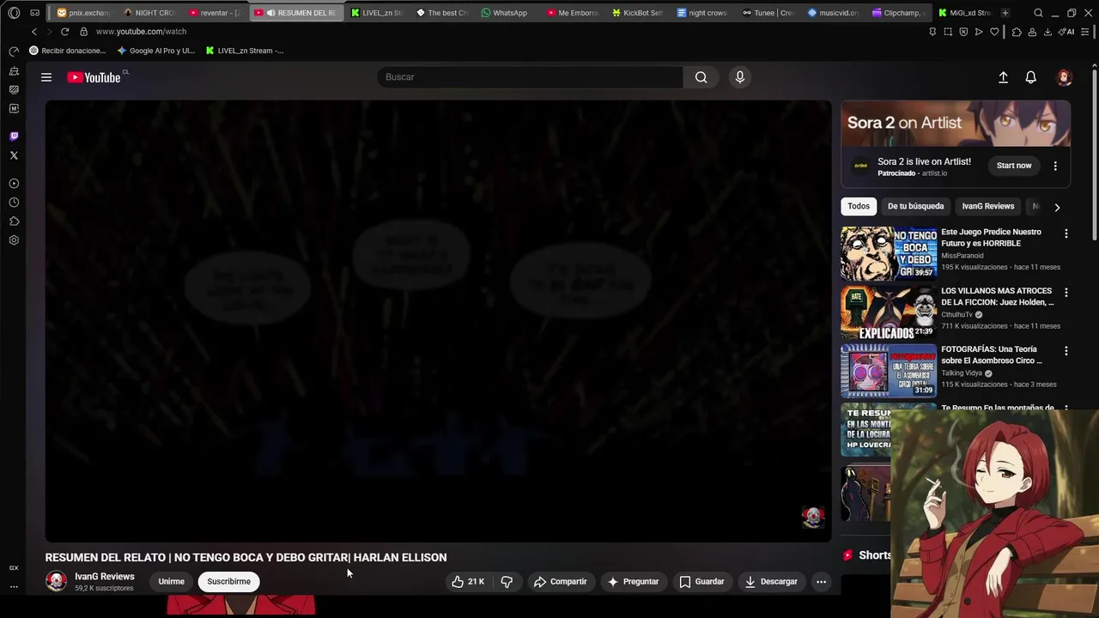Click 'Start now' on Sora ad

click(x=1014, y=166)
